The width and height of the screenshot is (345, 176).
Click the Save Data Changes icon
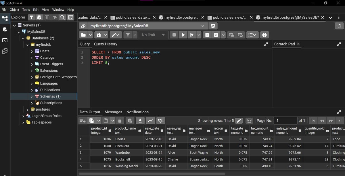point(130,121)
